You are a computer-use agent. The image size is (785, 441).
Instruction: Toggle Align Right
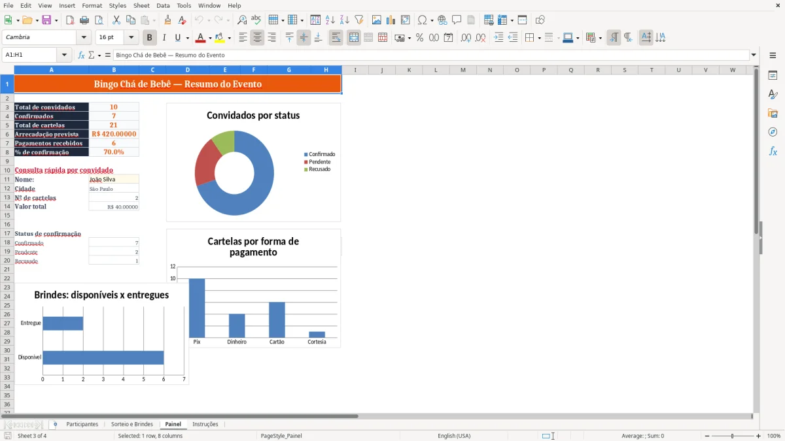tap(271, 38)
